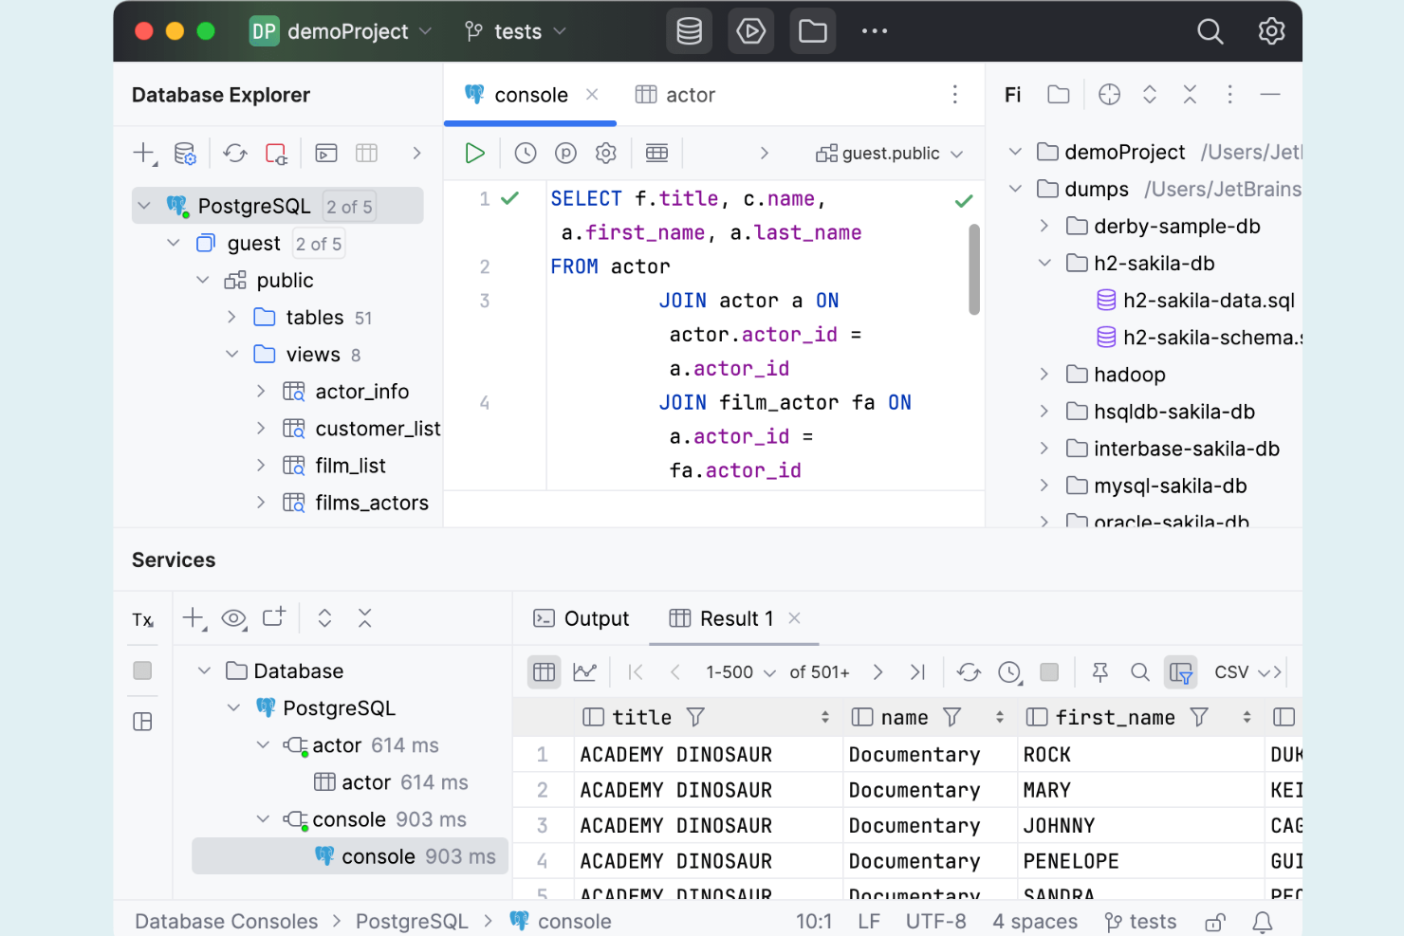The width and height of the screenshot is (1404, 936).
Task: Open the chart view for Result 1
Action: click(585, 671)
